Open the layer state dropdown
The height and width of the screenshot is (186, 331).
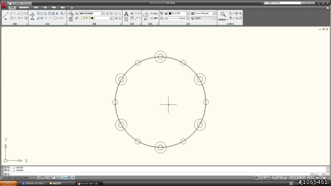tap(102, 13)
